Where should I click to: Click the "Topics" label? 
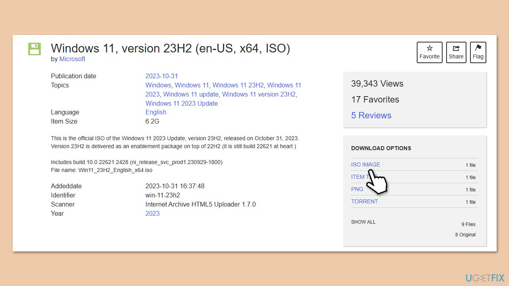click(x=60, y=85)
